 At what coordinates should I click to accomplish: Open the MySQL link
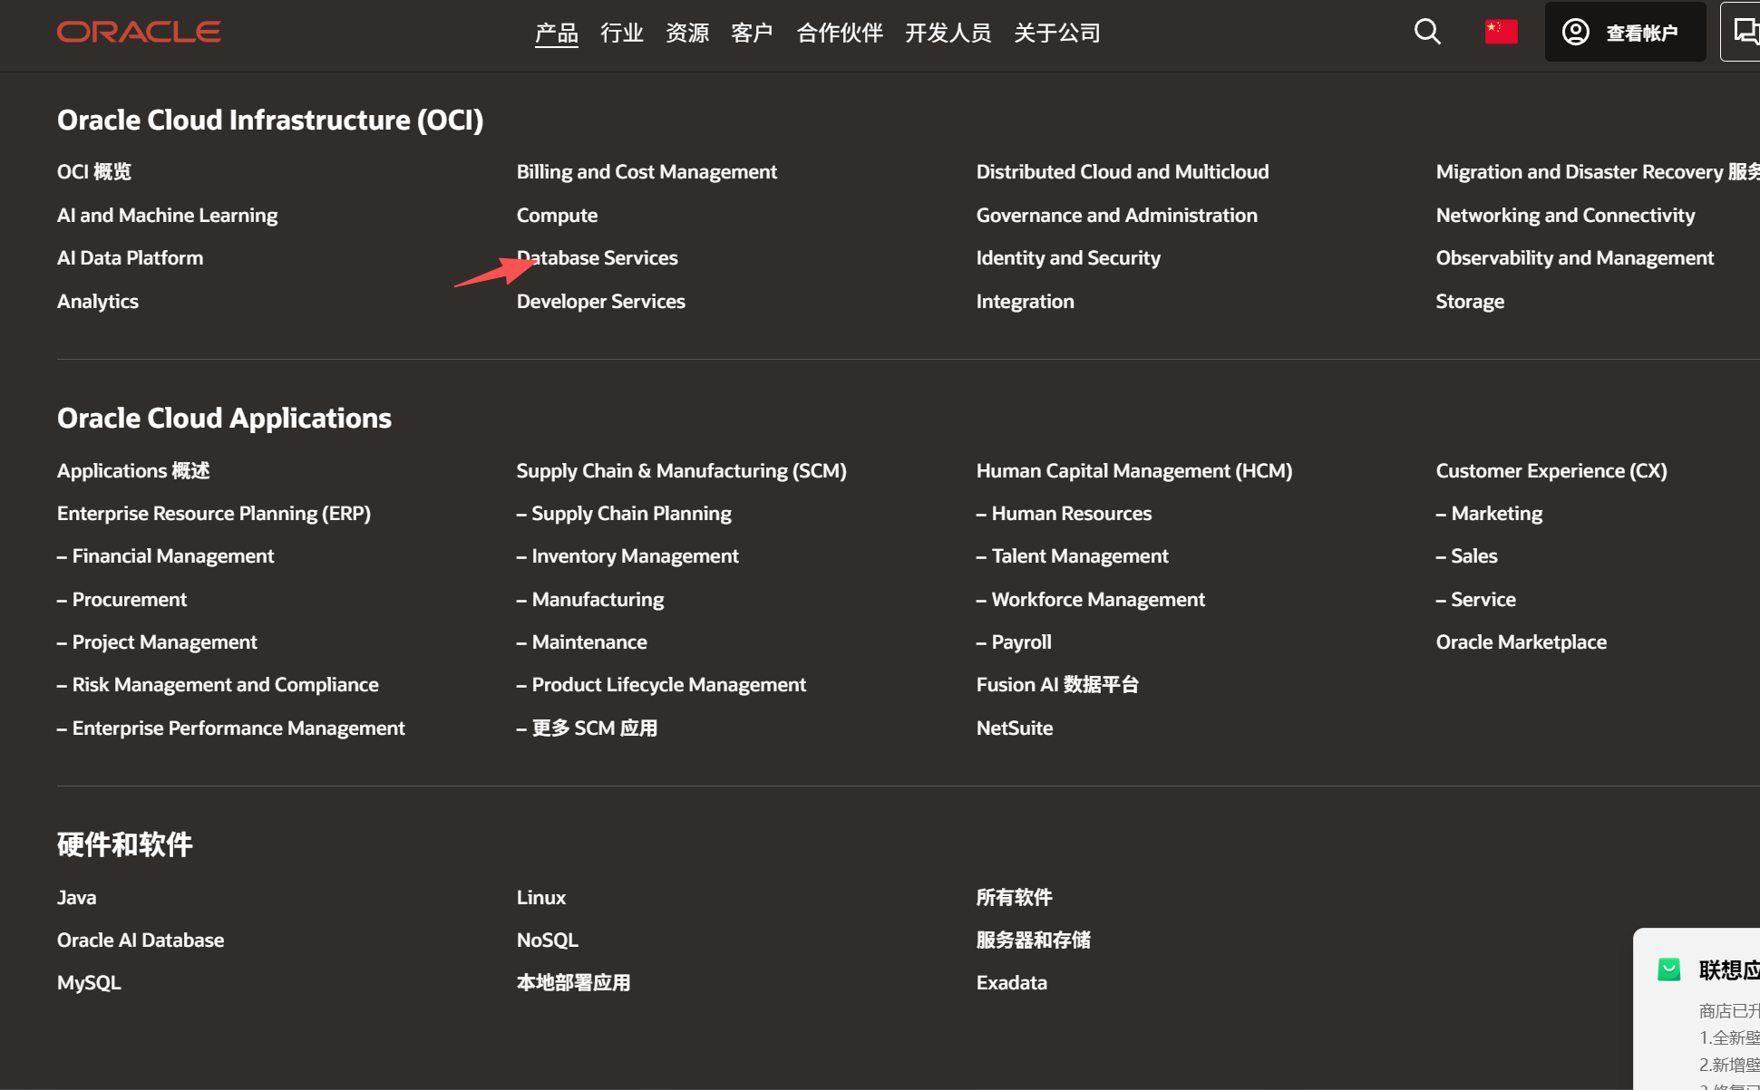coord(89,982)
